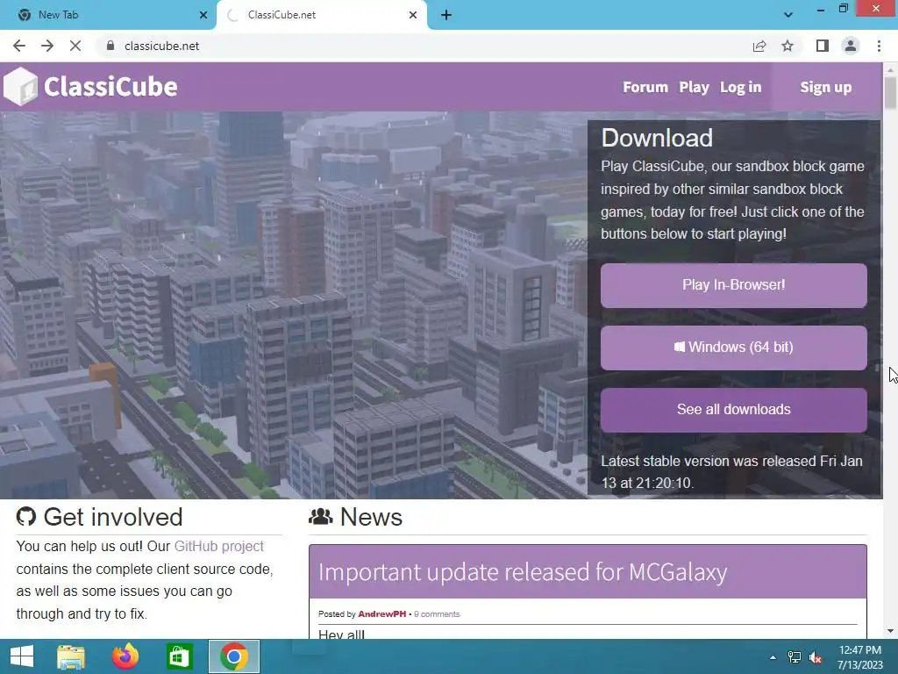Go back with the browser back arrow

click(x=19, y=46)
